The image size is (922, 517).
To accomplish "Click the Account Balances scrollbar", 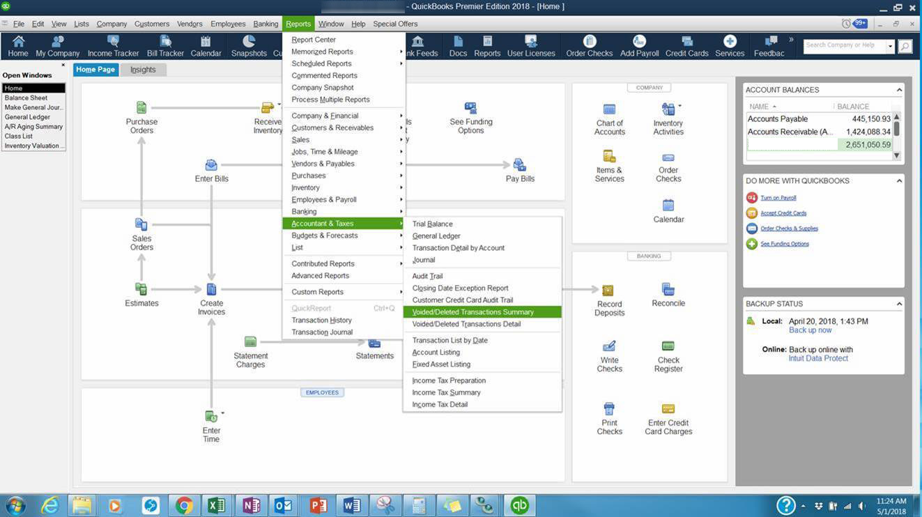I will [x=897, y=136].
